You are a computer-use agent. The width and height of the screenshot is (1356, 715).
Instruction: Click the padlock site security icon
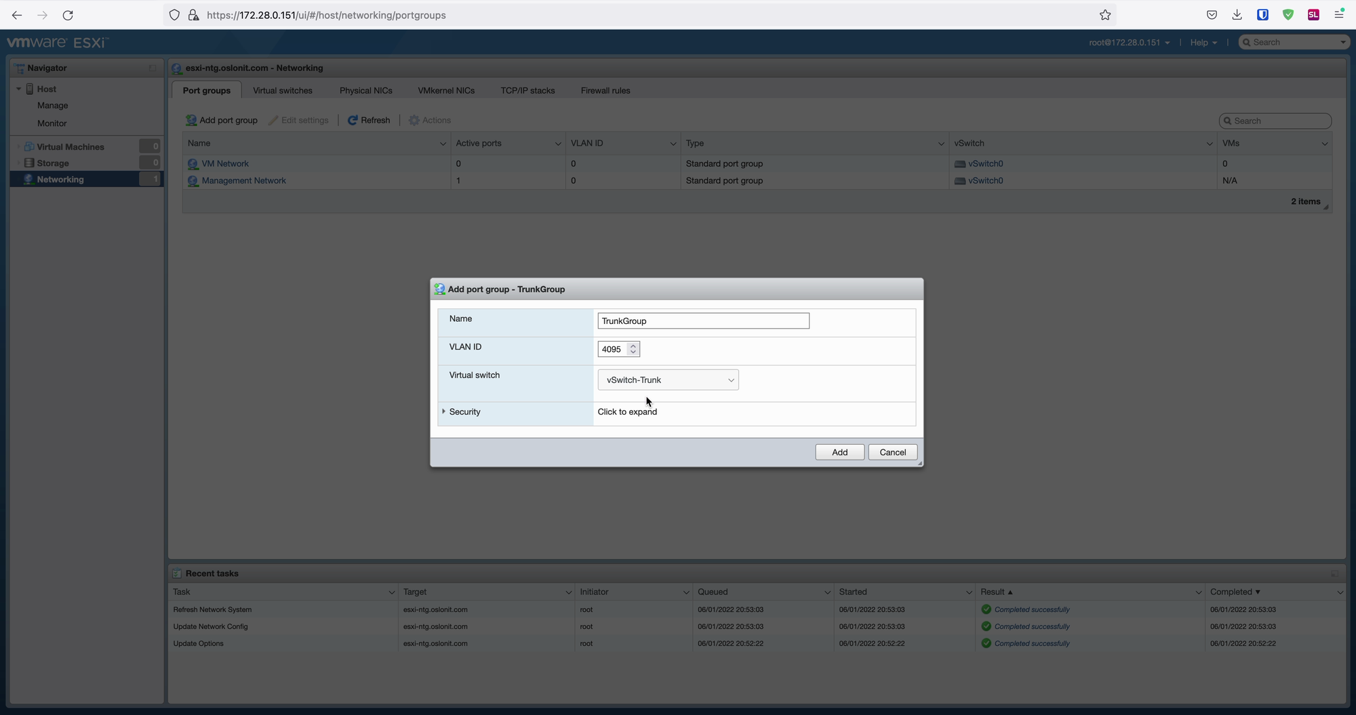(x=193, y=15)
